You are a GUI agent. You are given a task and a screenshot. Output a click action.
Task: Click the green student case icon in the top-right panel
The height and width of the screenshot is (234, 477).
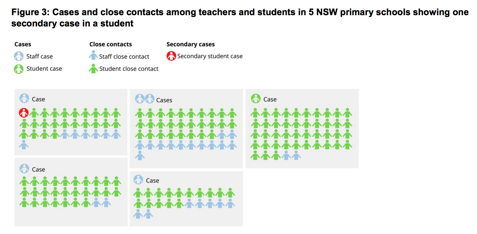point(256,99)
